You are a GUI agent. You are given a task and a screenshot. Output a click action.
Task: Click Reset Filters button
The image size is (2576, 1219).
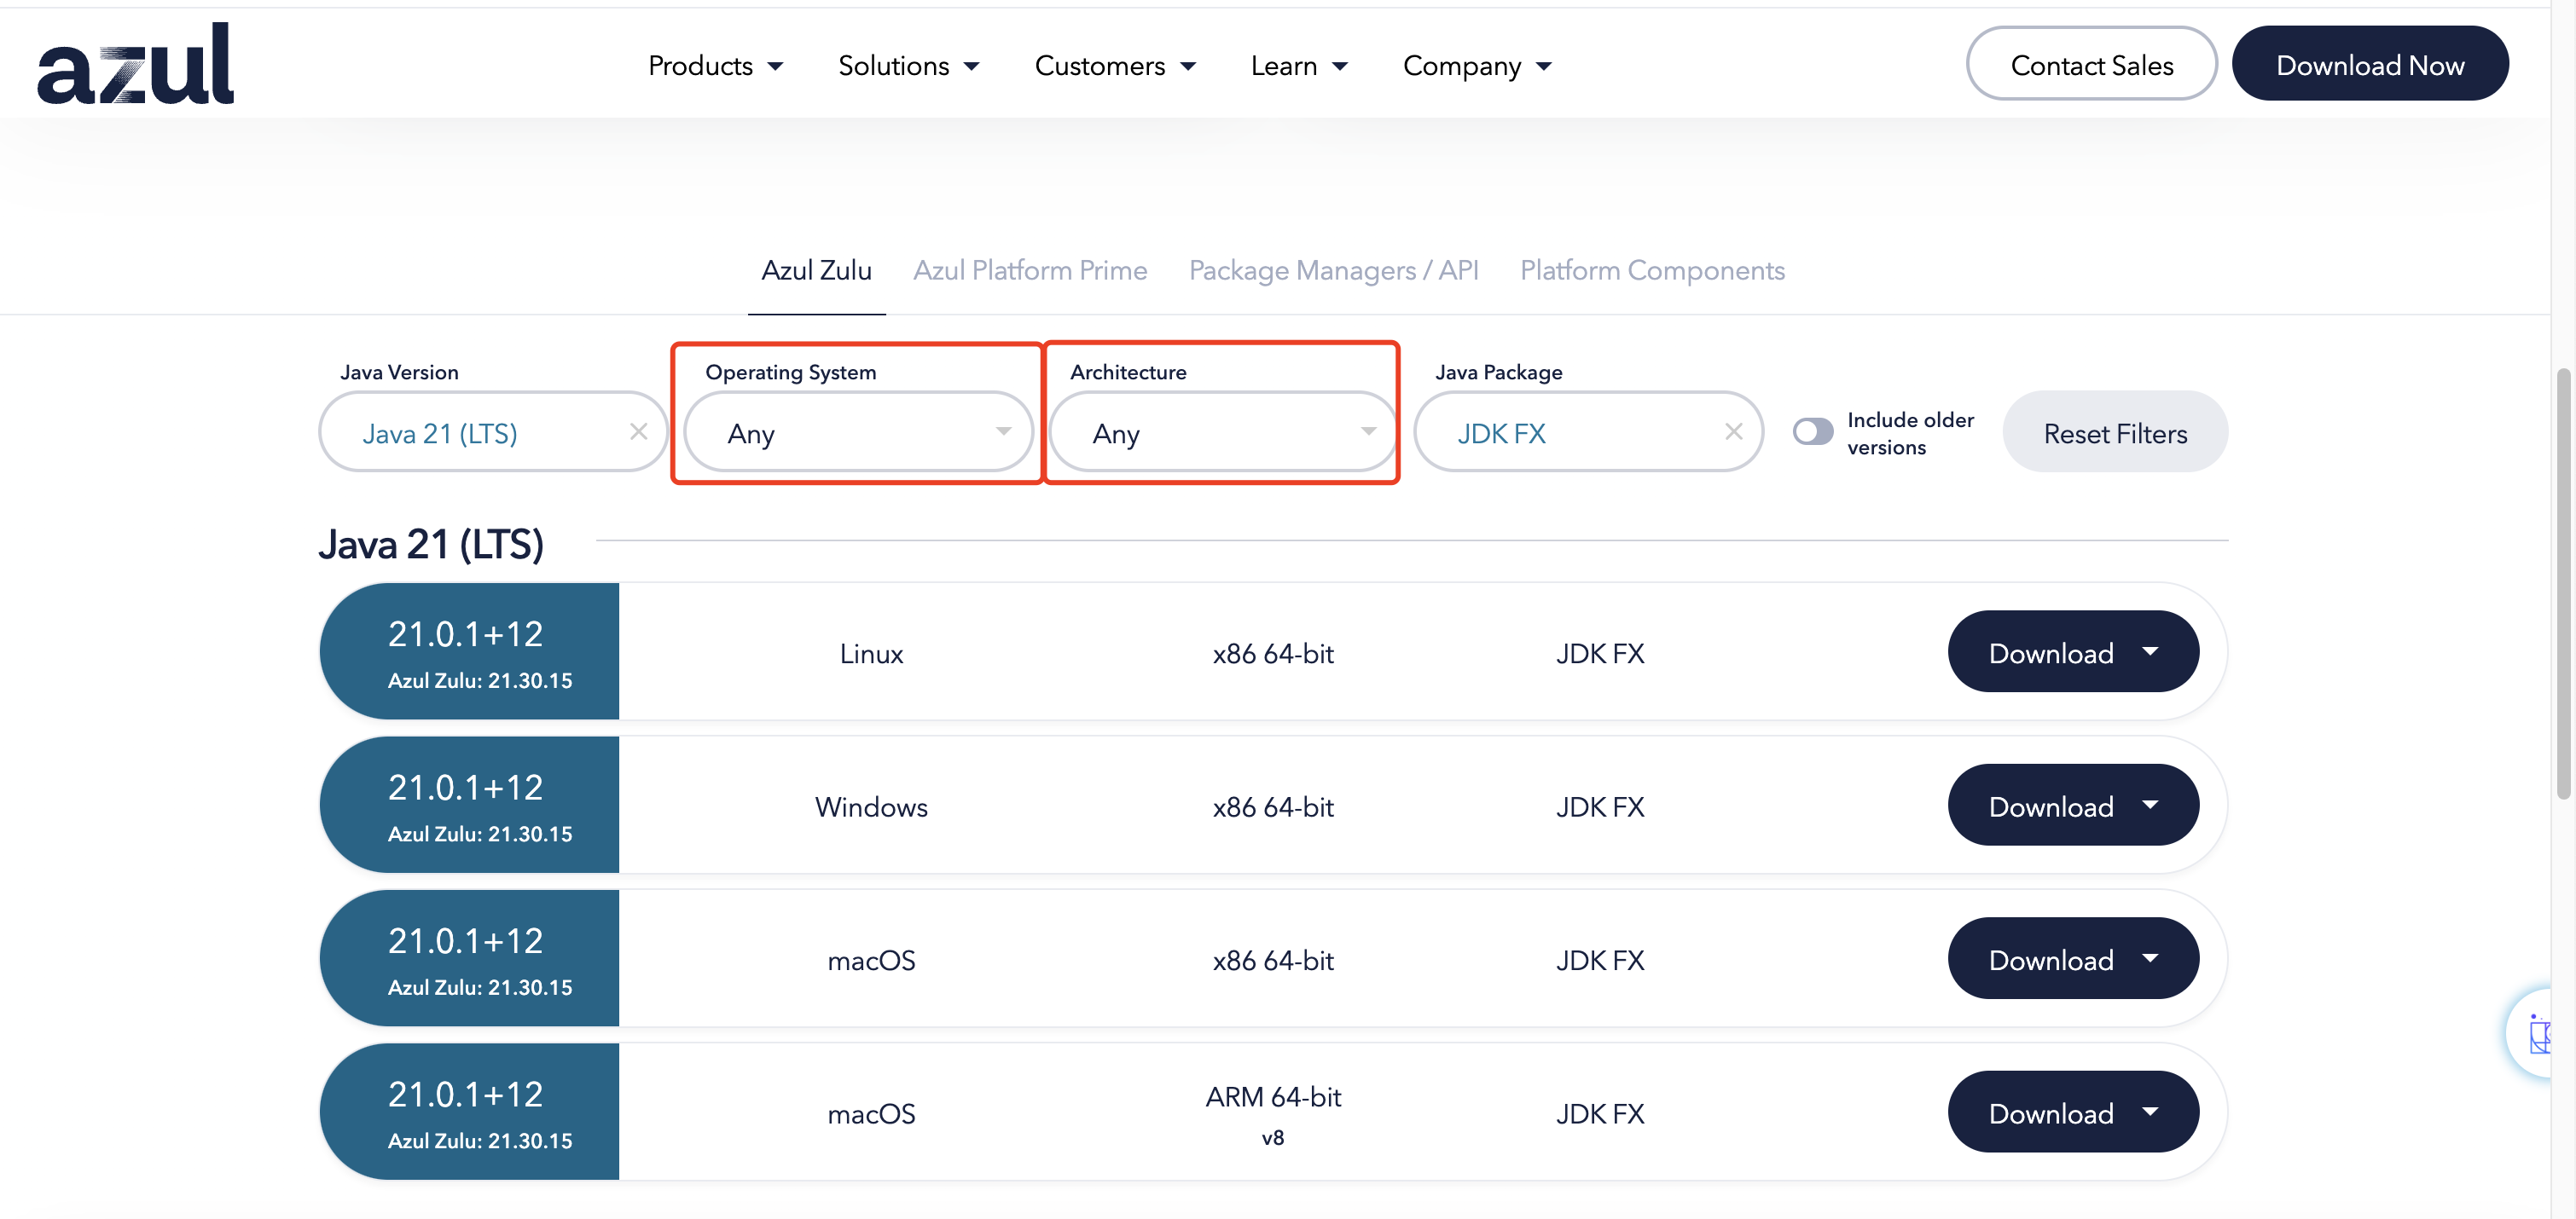click(2114, 431)
